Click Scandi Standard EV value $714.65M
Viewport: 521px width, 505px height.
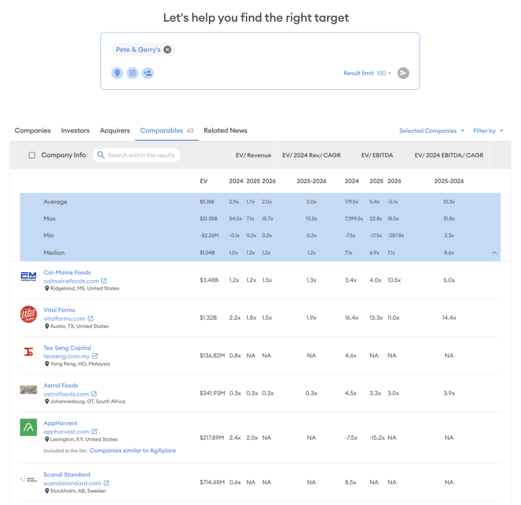212,482
